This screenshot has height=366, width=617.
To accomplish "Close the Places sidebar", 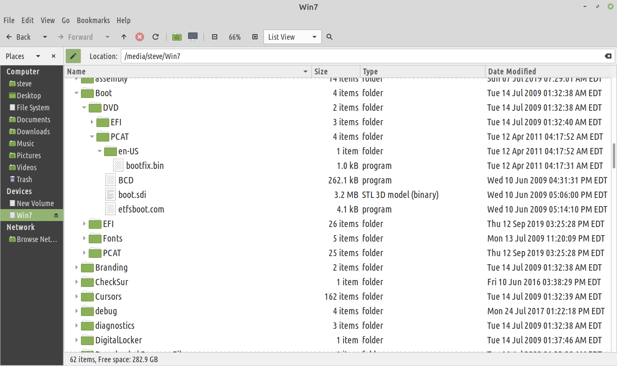I will pos(54,56).
